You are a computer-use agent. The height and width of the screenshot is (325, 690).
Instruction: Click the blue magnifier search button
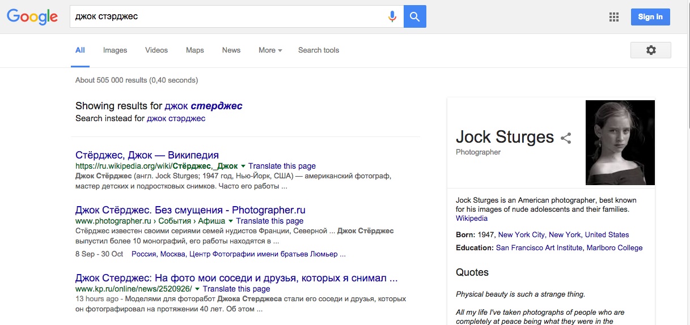coord(415,16)
